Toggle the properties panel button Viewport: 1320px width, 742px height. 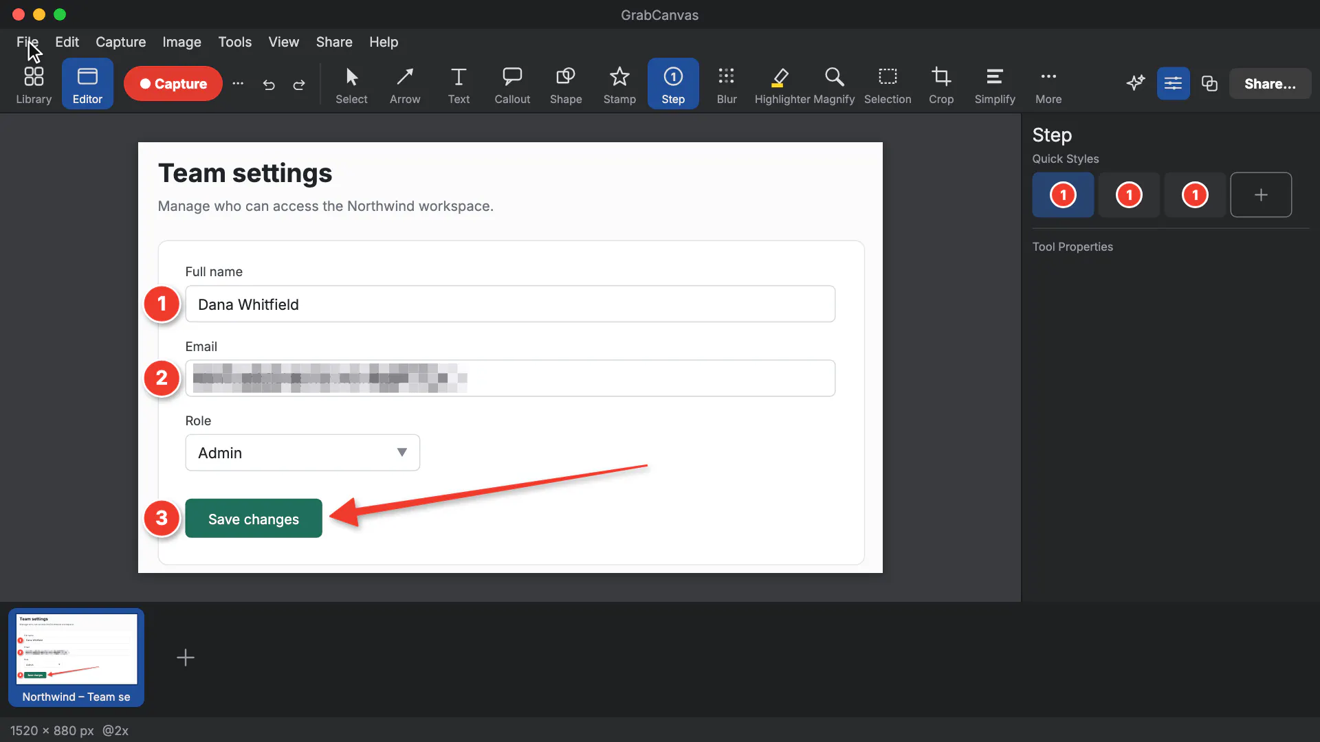point(1173,83)
